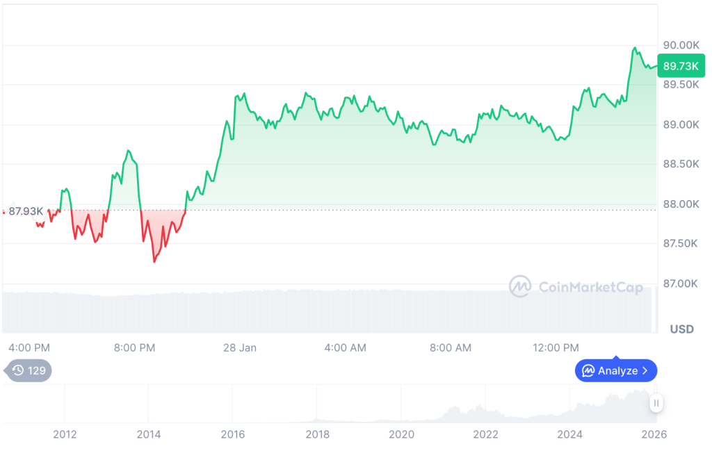Select 2016 on the overview timeline

(233, 434)
